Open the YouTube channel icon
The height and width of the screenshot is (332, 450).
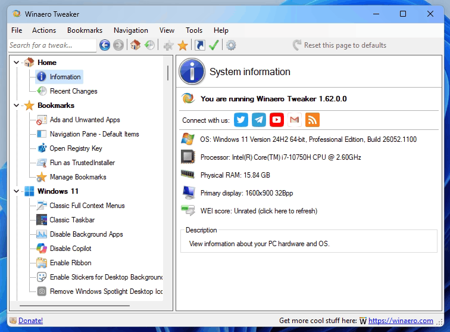tap(276, 120)
